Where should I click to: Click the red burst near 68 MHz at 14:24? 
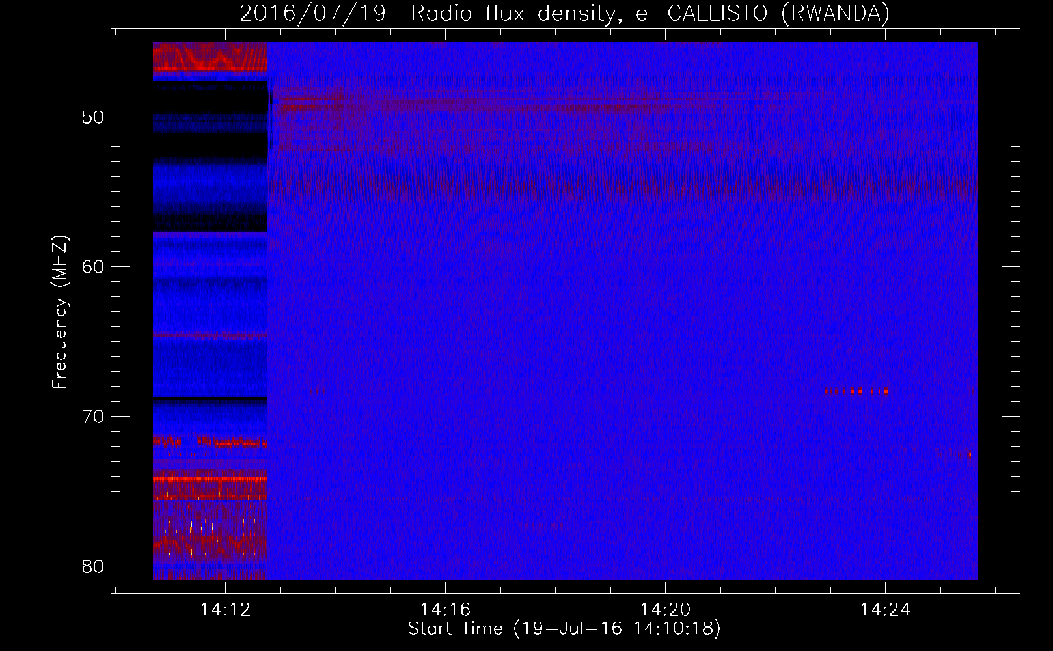tap(856, 392)
